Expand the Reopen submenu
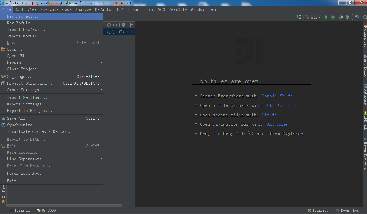The height and width of the screenshot is (214, 367). pos(52,62)
